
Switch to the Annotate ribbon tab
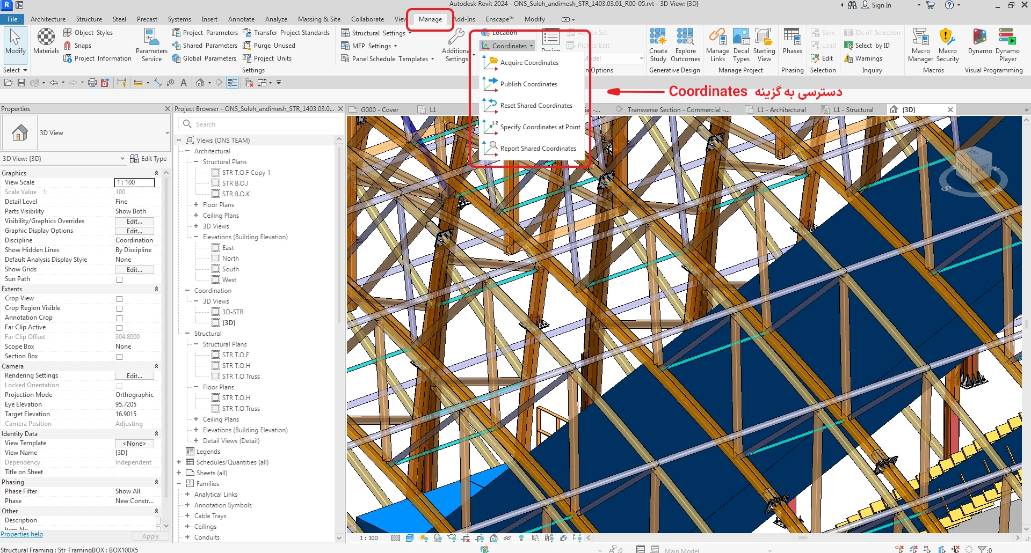[x=241, y=19]
